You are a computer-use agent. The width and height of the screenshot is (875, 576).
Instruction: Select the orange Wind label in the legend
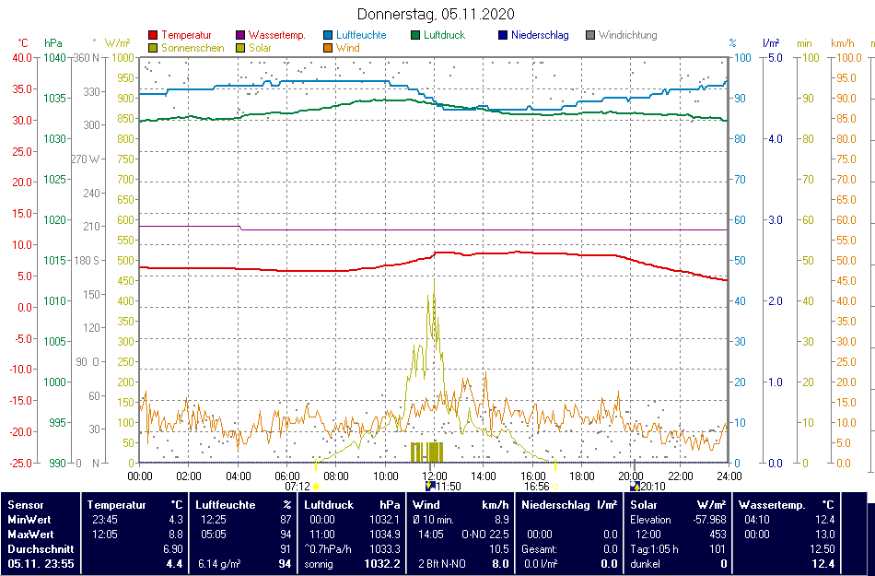click(x=347, y=48)
